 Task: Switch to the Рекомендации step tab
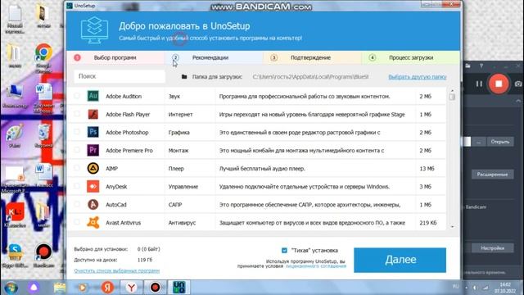[214, 57]
